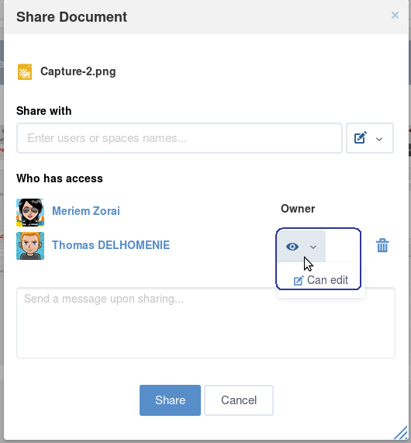Screen dimensions: 411x443
Task: Click the edit pencil icon beside share input
Action: point(361,137)
